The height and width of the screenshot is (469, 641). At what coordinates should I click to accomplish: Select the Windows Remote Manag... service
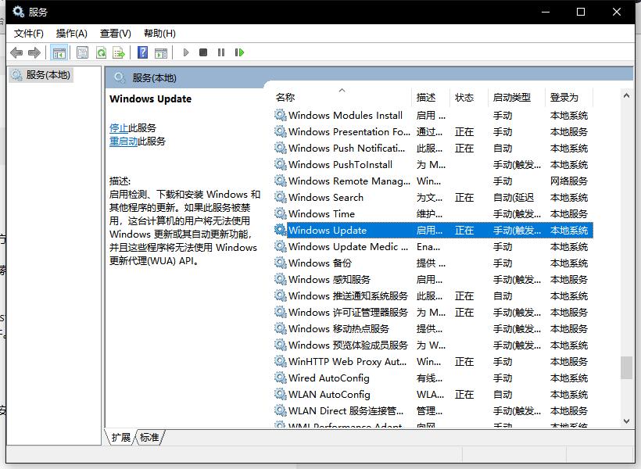click(433, 181)
